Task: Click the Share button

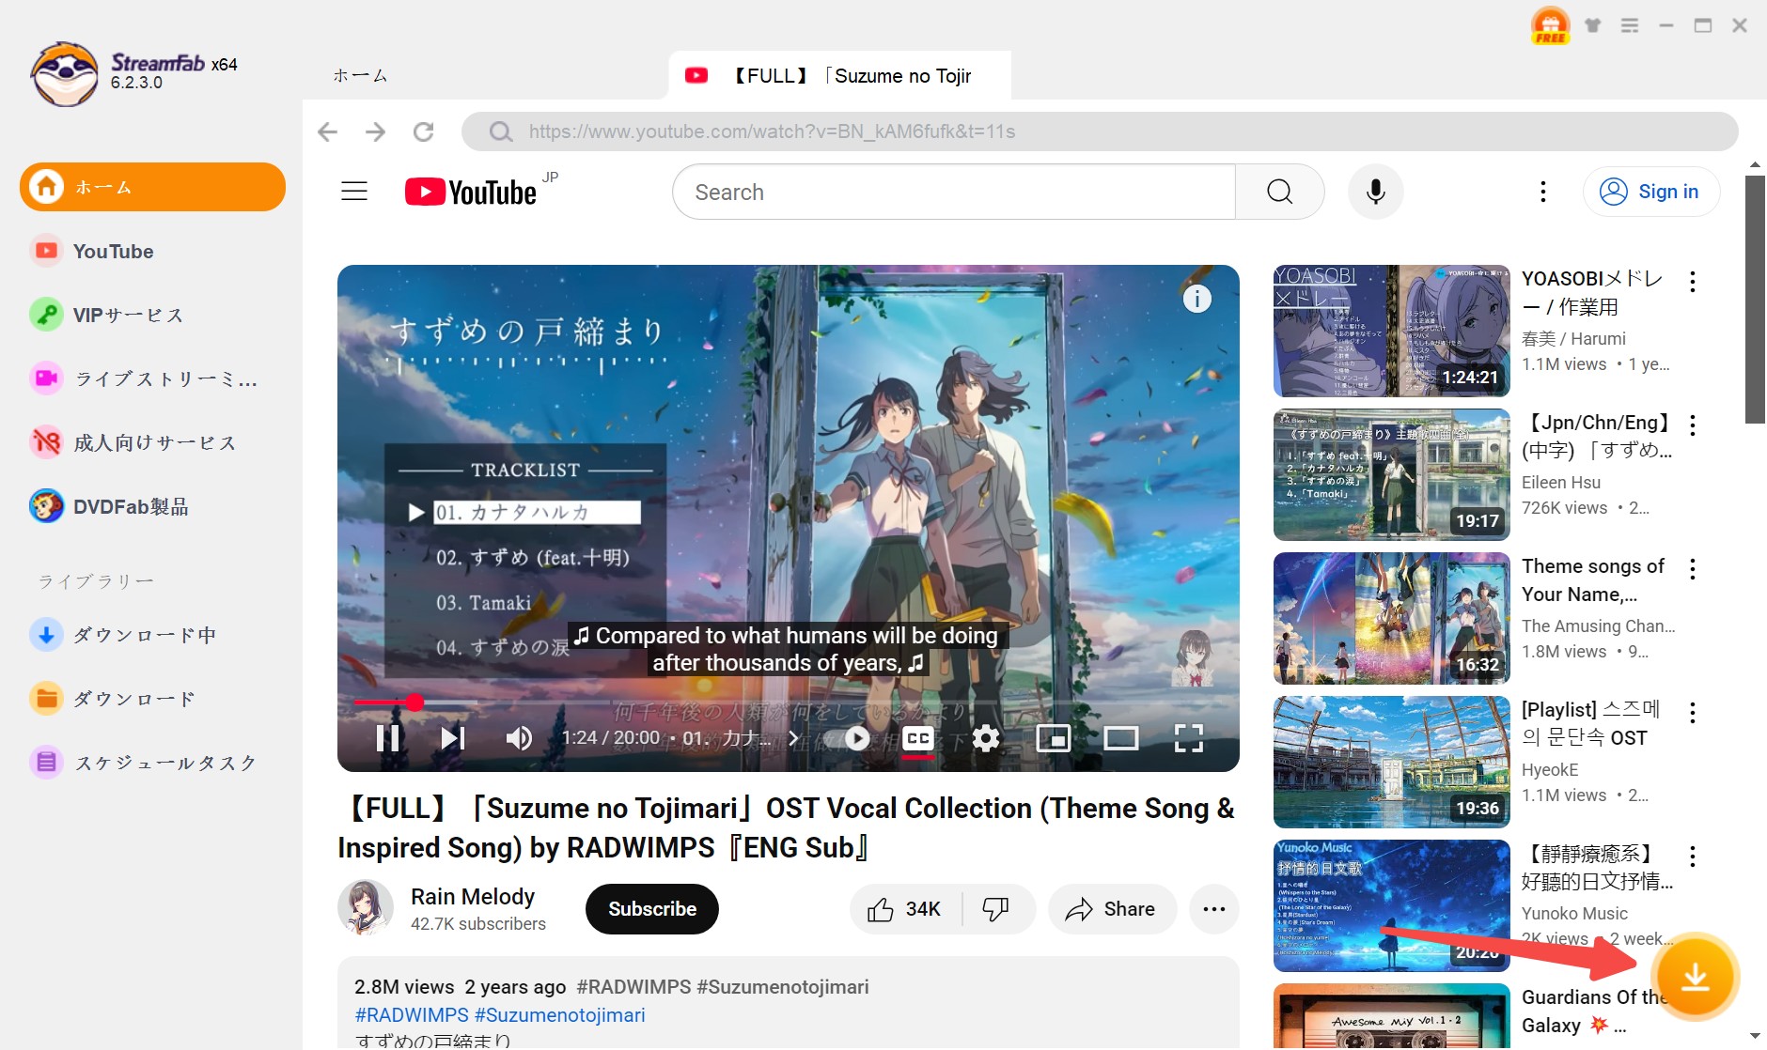Action: tap(1112, 909)
